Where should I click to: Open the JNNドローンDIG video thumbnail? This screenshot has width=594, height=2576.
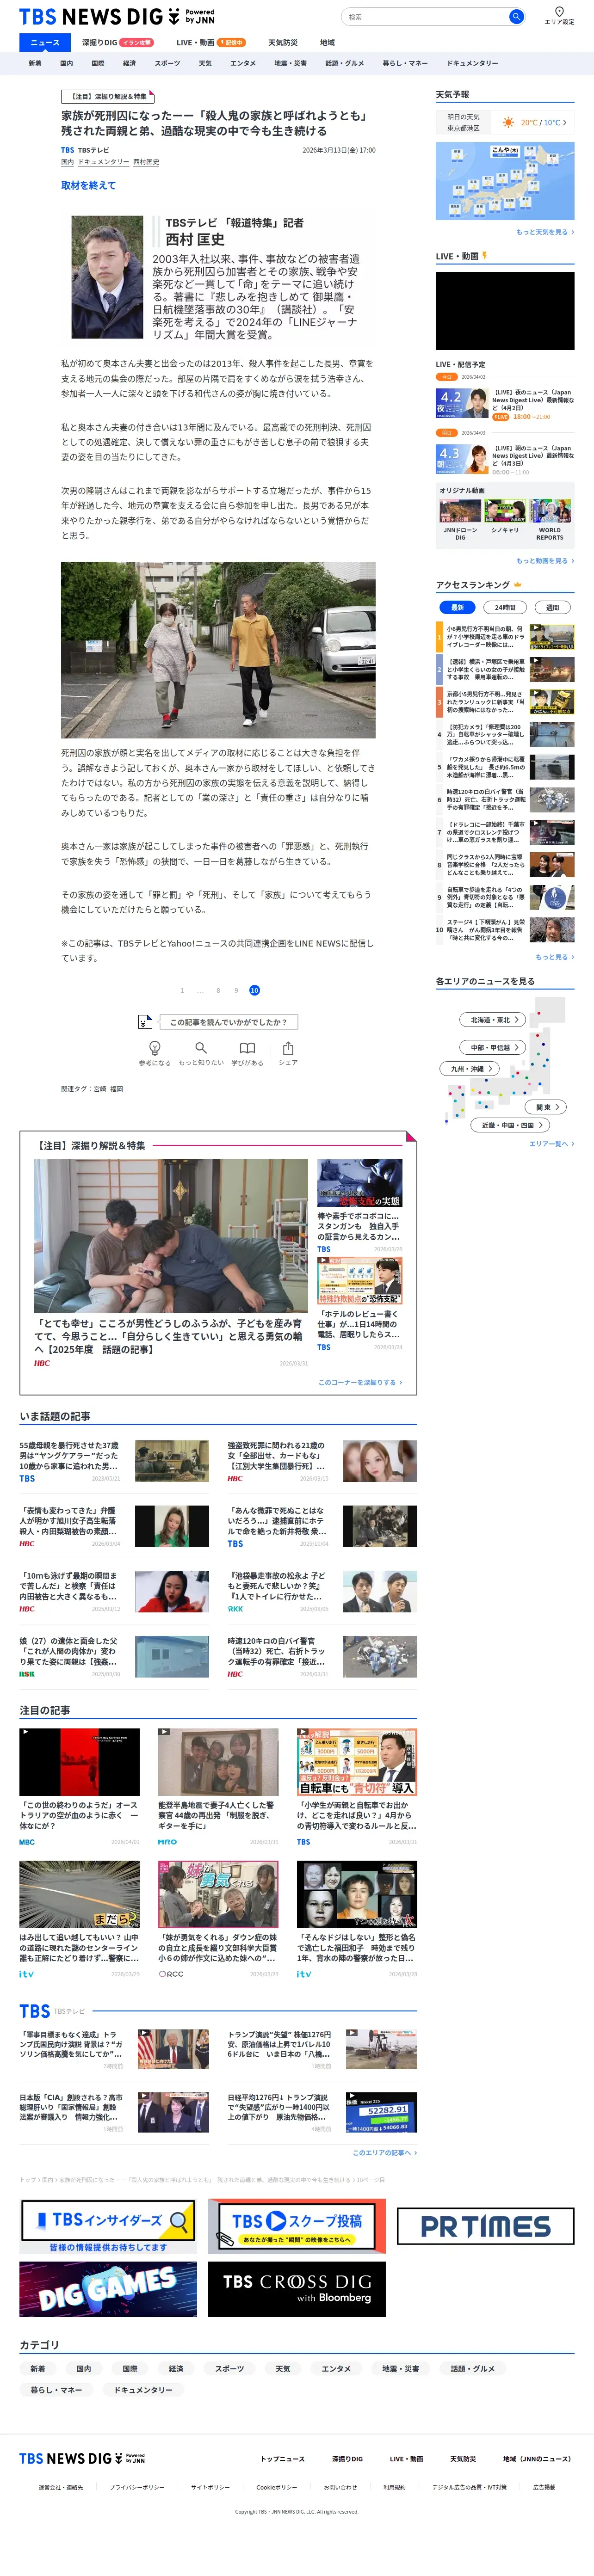460,510
